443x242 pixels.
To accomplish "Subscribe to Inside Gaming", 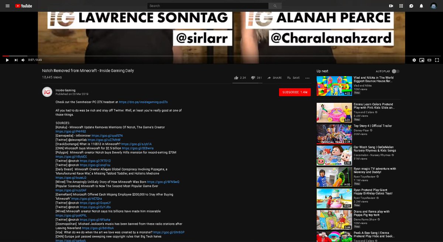I will 295,92.
